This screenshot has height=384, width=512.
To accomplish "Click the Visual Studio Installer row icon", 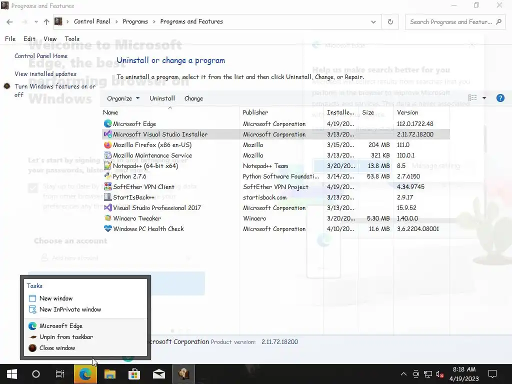I will (x=108, y=134).
